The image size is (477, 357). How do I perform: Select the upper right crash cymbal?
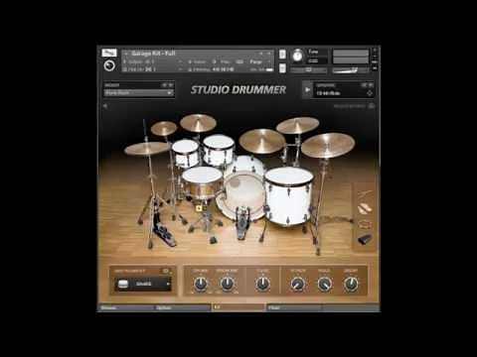coord(297,125)
